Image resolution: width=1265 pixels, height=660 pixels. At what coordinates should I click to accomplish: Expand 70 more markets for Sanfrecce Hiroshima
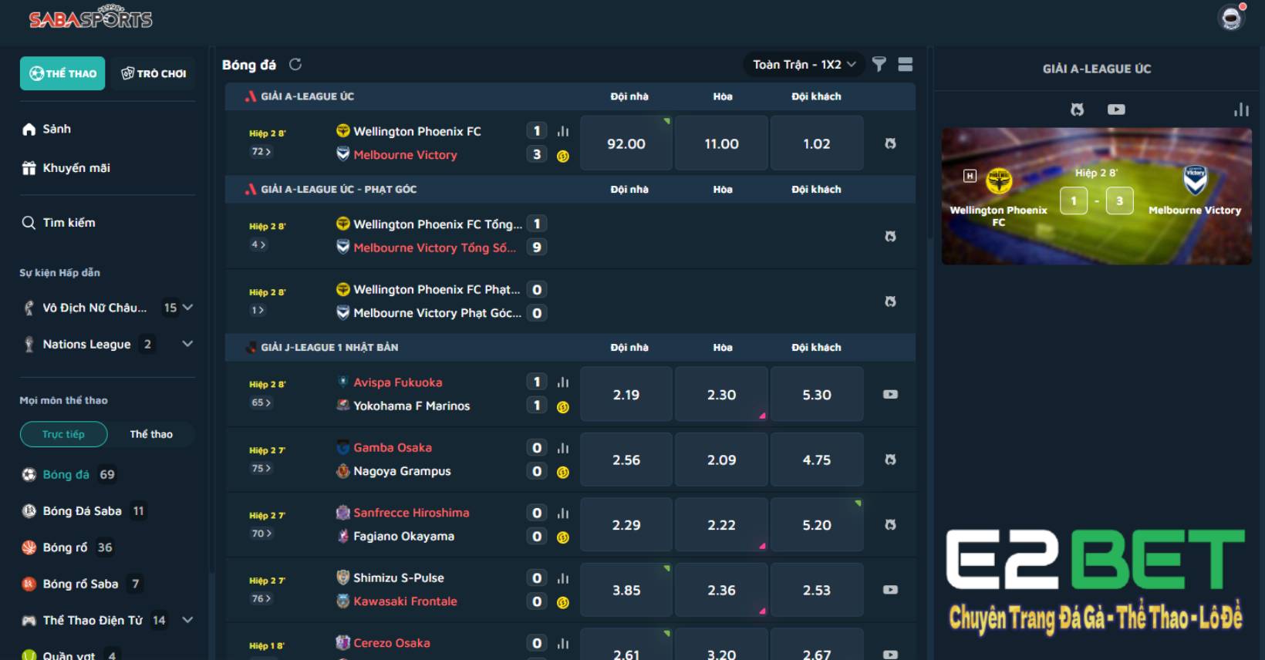point(261,533)
